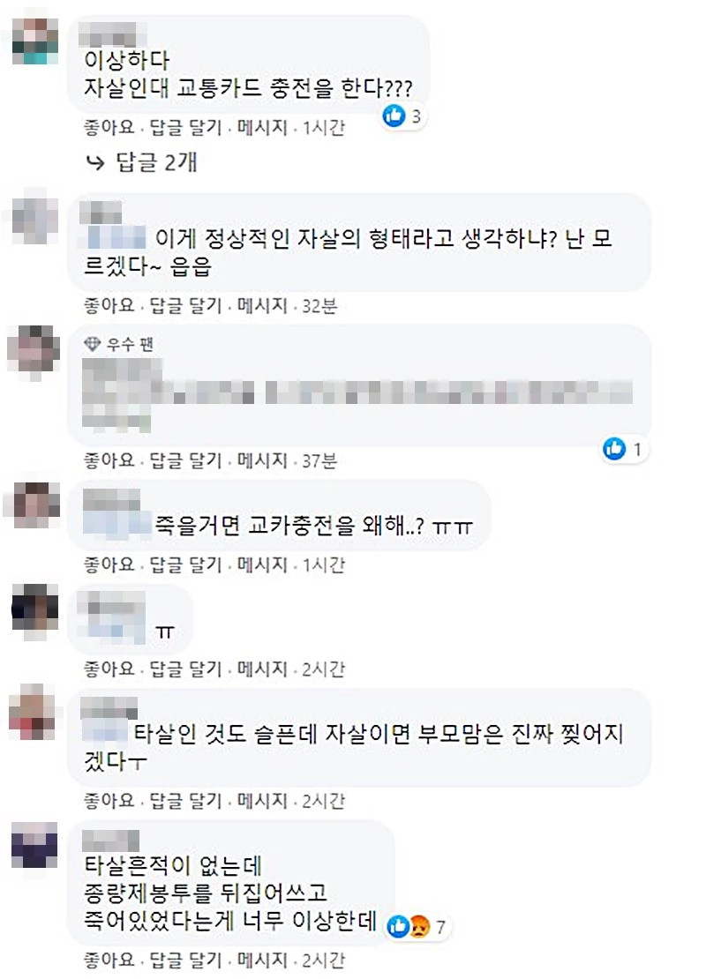The image size is (706, 979).
Task: Like the comment about 교카충전
Action: [109, 564]
